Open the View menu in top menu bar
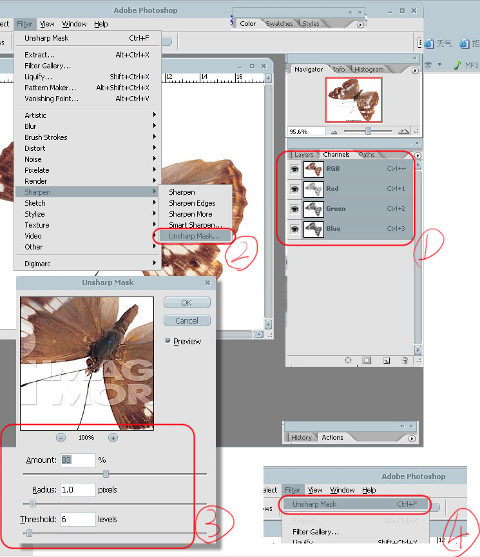Screen dimensions: 480x557 pyautogui.click(x=47, y=24)
